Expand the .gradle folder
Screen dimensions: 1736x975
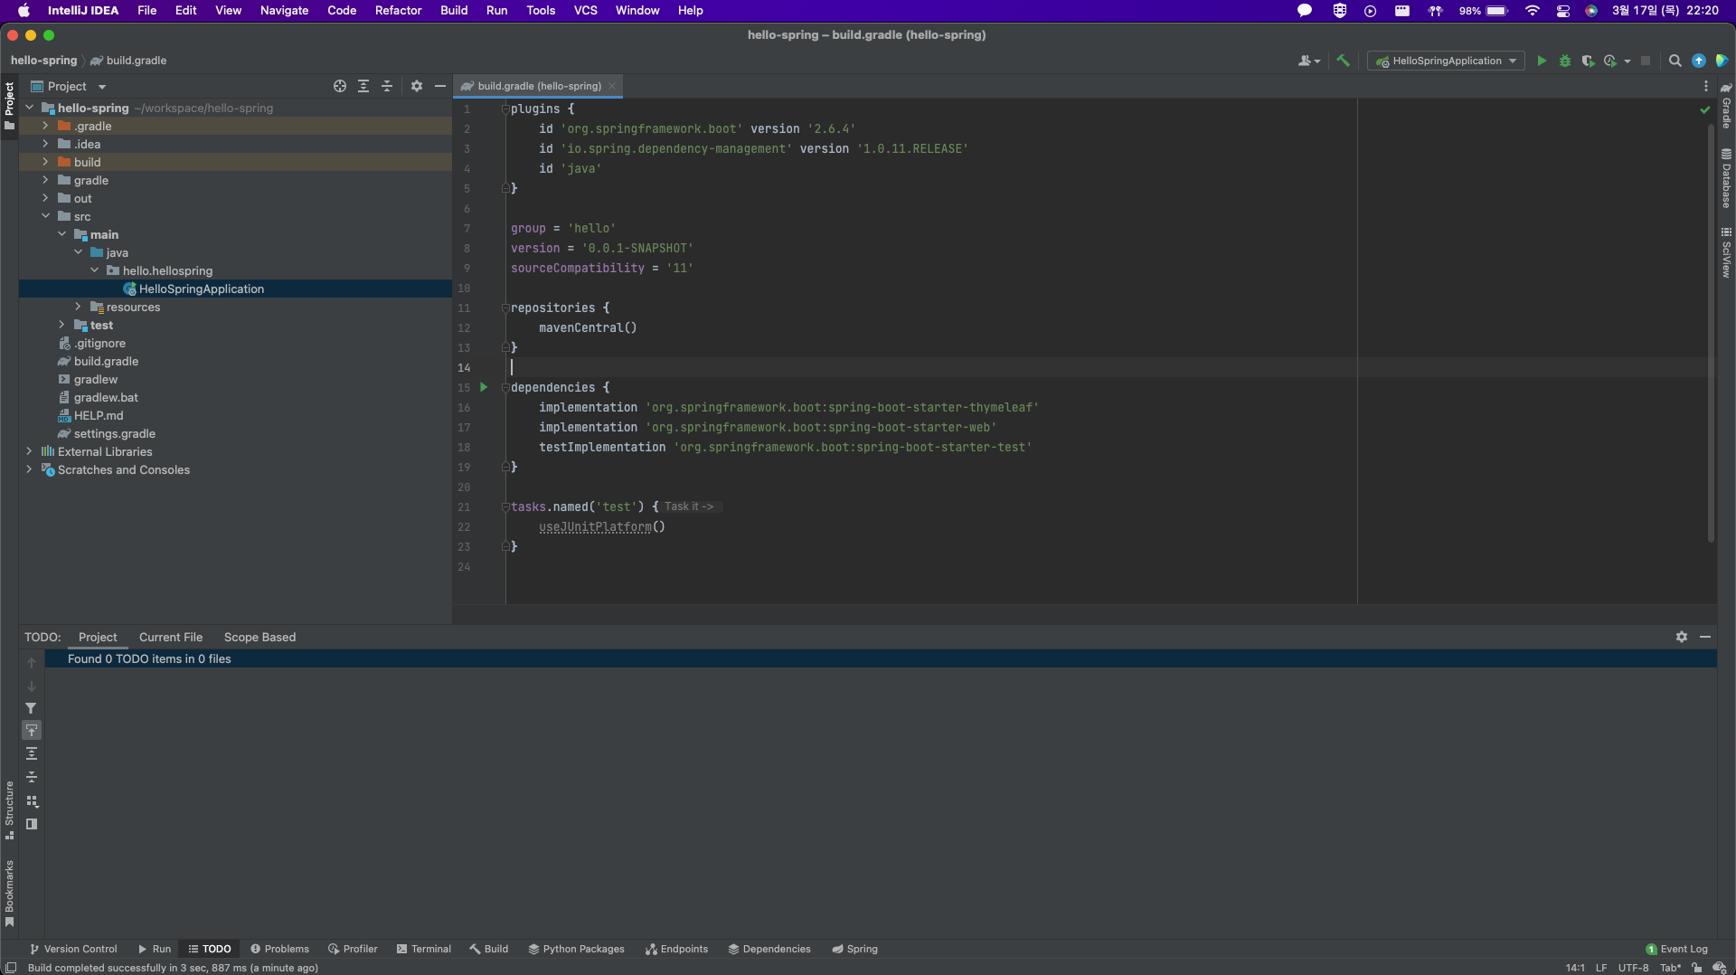point(45,126)
